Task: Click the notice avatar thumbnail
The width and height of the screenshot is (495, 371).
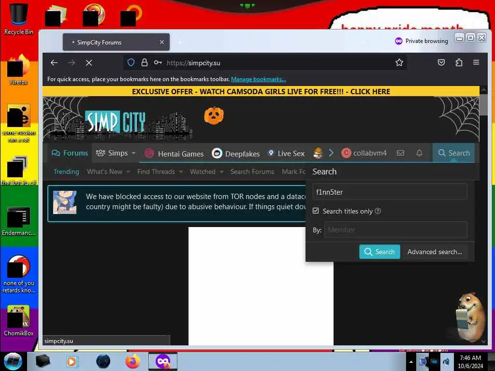Action: click(x=65, y=202)
